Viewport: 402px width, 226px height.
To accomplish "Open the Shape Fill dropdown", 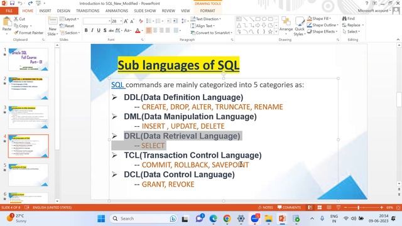I will click(x=319, y=18).
